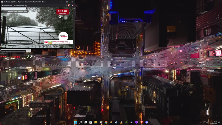222x125 pixels.
Task: Click the tv.sheffieldlive.org address field
Action: click(x=20, y=6)
